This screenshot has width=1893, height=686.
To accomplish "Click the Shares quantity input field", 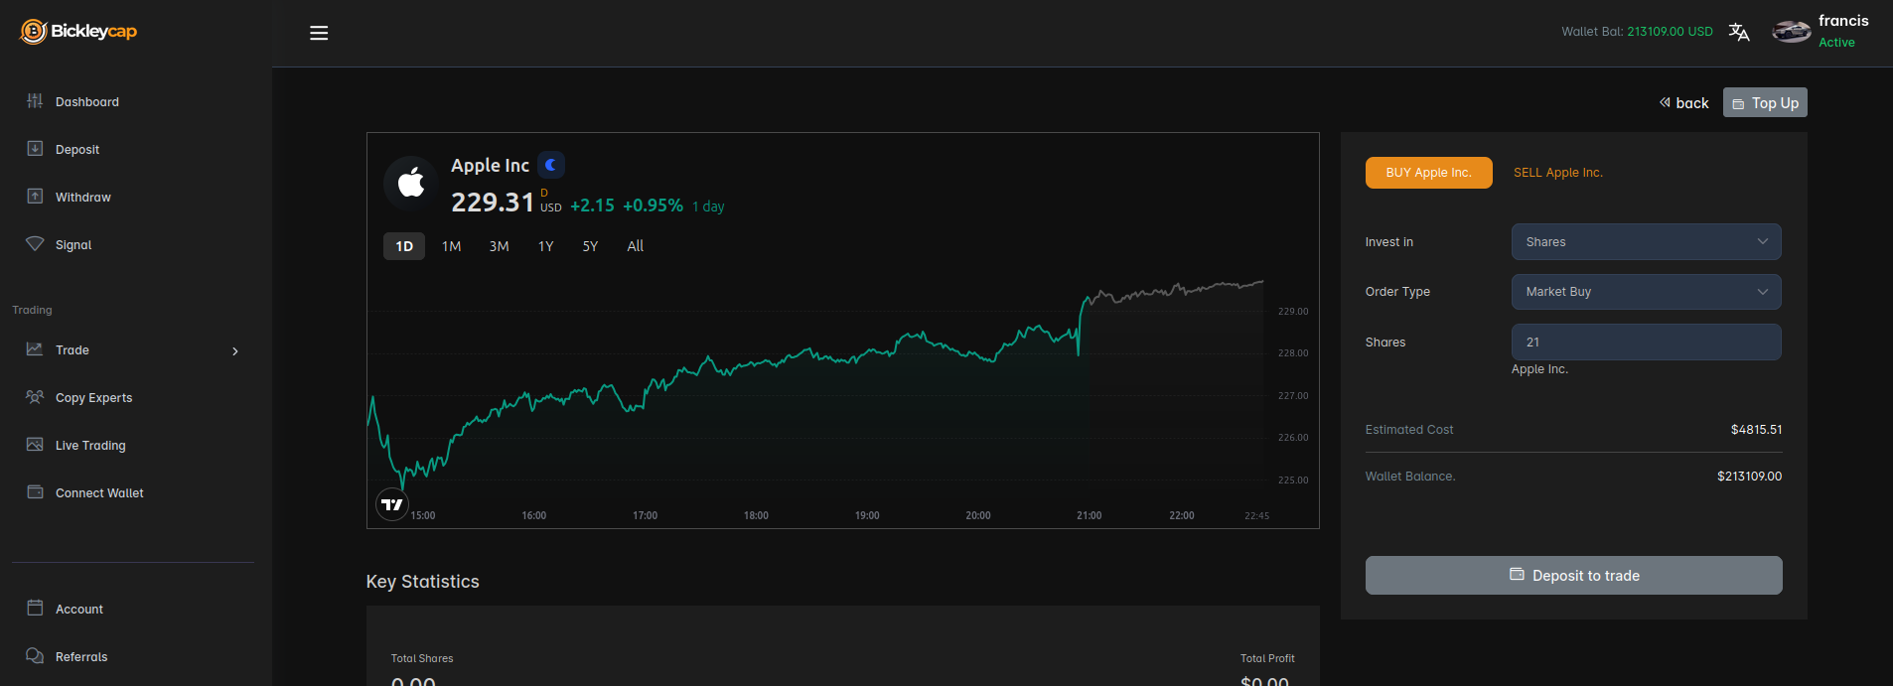I will click(x=1646, y=343).
